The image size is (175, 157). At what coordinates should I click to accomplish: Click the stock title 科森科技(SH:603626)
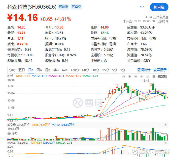pos(32,7)
